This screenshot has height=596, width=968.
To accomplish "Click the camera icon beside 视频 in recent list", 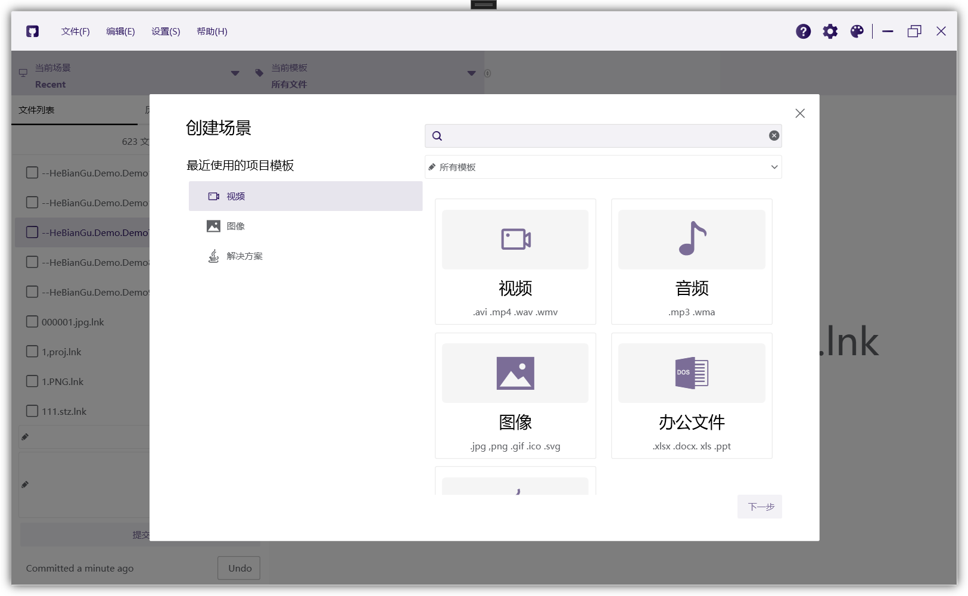I will (213, 196).
